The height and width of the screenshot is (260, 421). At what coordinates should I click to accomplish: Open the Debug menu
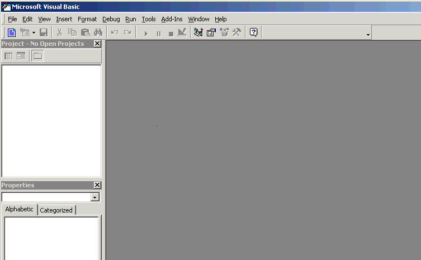tap(111, 19)
